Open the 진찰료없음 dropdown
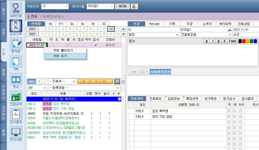259x150 pixels. click(229, 34)
